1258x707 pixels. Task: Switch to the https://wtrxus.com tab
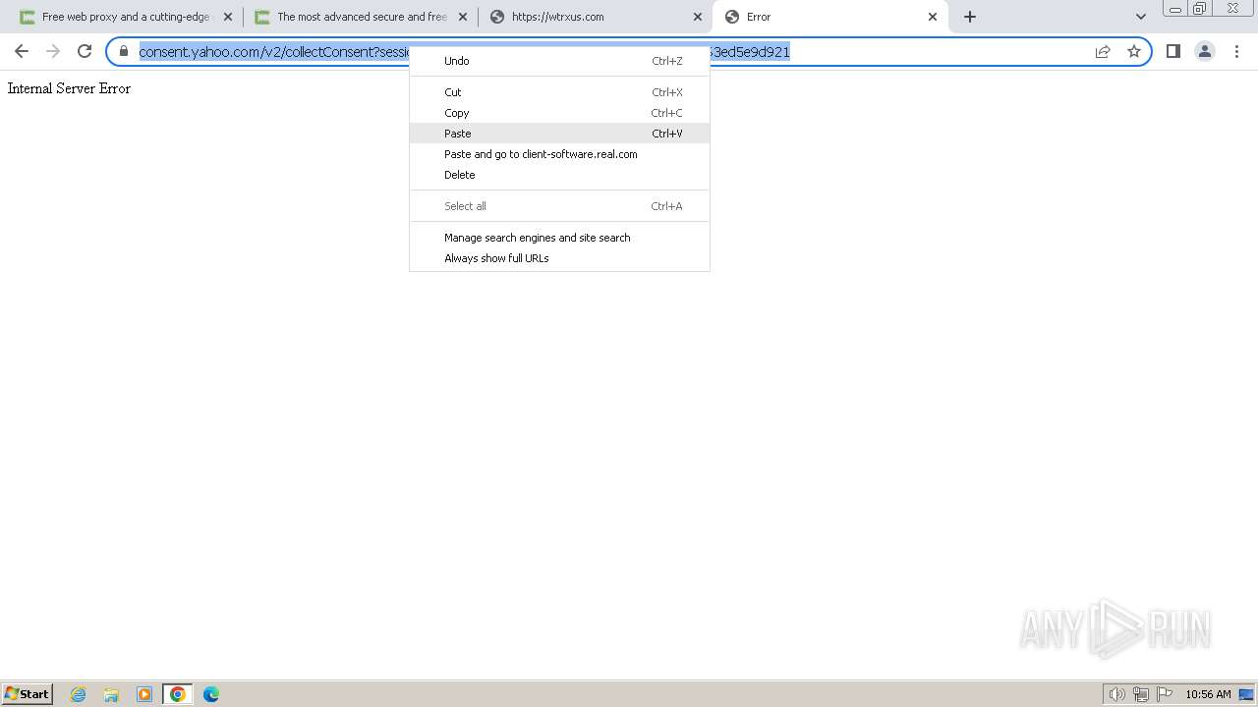point(595,17)
